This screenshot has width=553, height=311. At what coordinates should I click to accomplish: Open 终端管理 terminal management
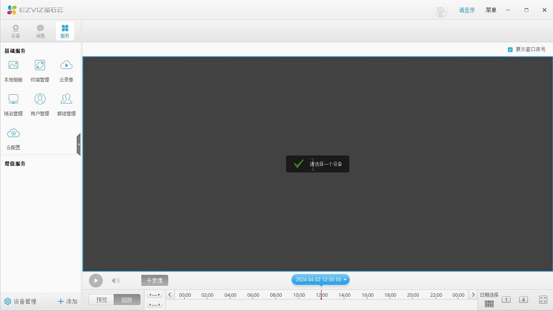tap(40, 71)
